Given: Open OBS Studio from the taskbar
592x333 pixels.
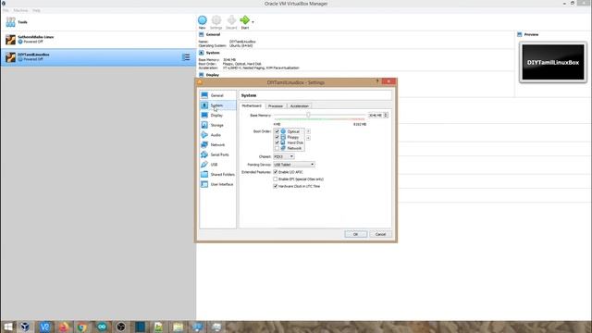Looking at the screenshot, I should (x=121, y=327).
